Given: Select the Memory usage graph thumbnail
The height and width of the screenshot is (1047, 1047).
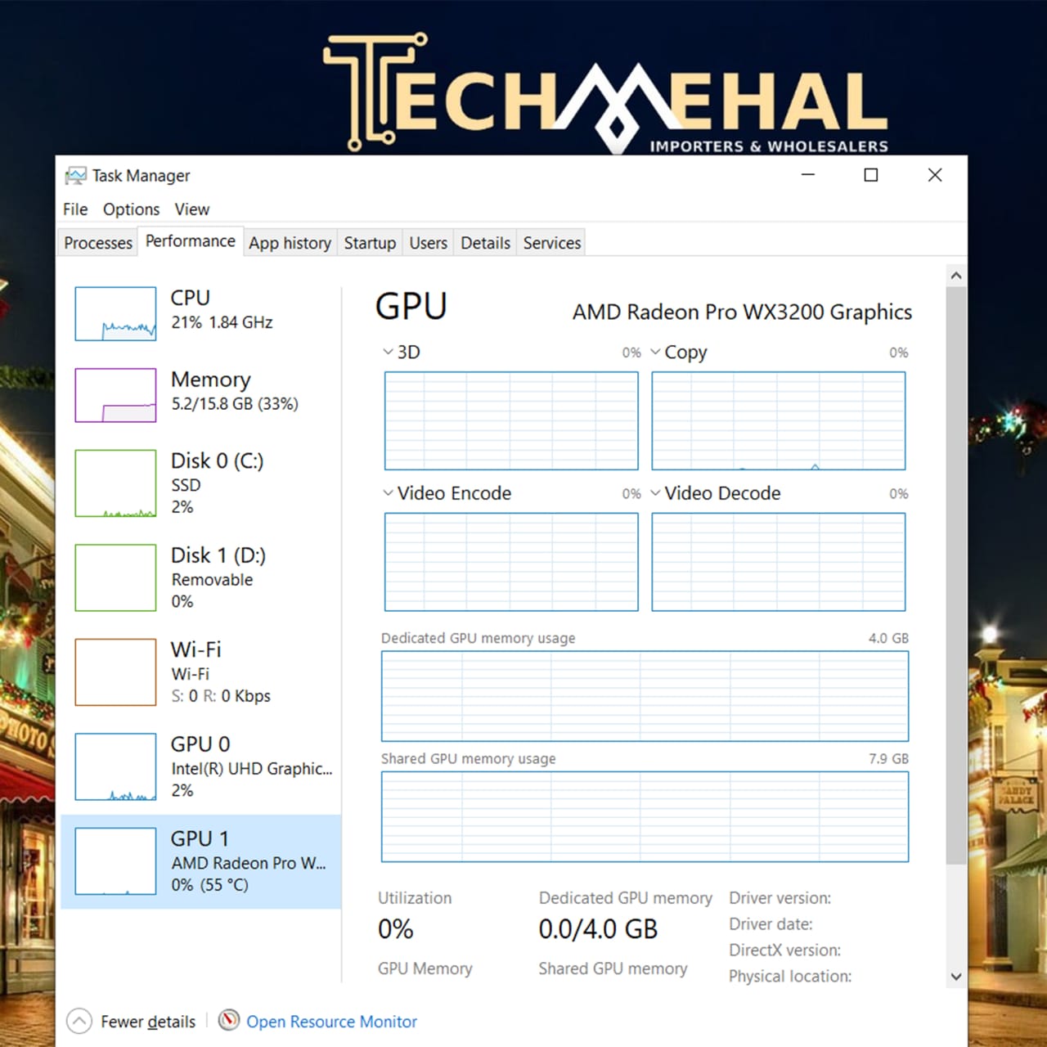Looking at the screenshot, I should (115, 395).
